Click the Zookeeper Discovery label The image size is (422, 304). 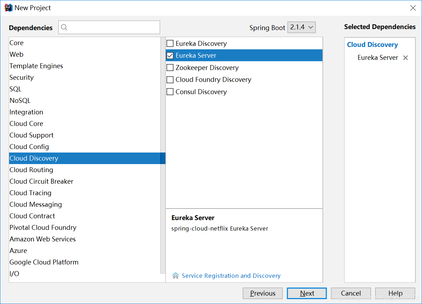point(207,68)
